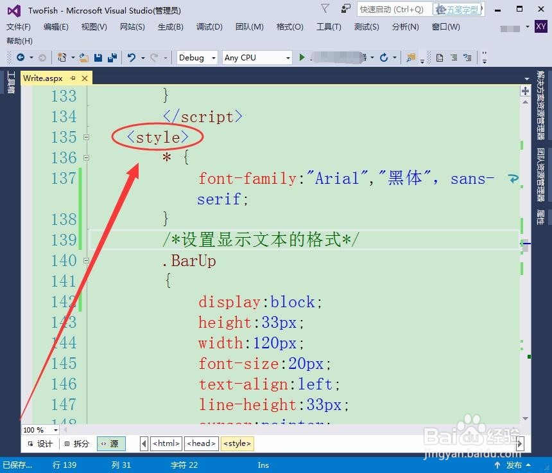Undo the last edit via toolbar
The width and height of the screenshot is (552, 473).
132,57
